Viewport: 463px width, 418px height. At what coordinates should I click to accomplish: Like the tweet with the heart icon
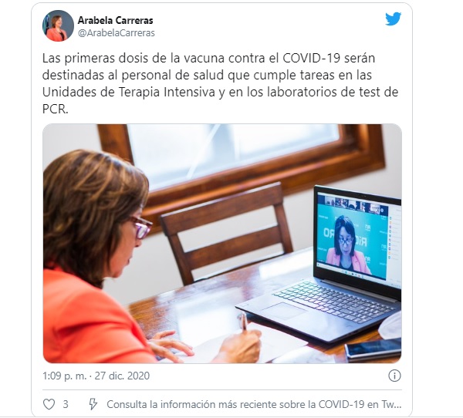(49, 404)
